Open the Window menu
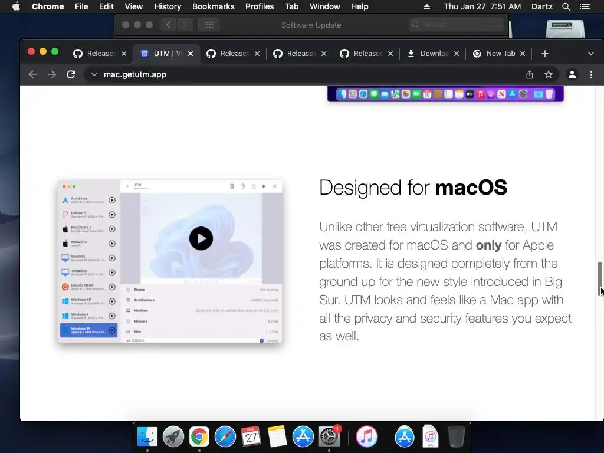 pyautogui.click(x=325, y=6)
